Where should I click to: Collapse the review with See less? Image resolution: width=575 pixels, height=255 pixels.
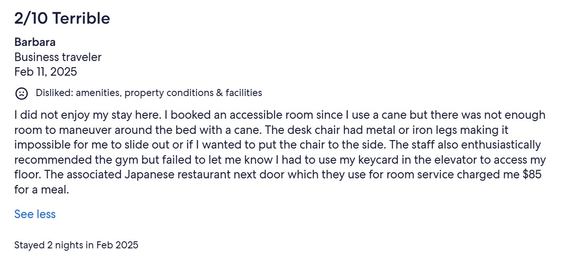35,214
